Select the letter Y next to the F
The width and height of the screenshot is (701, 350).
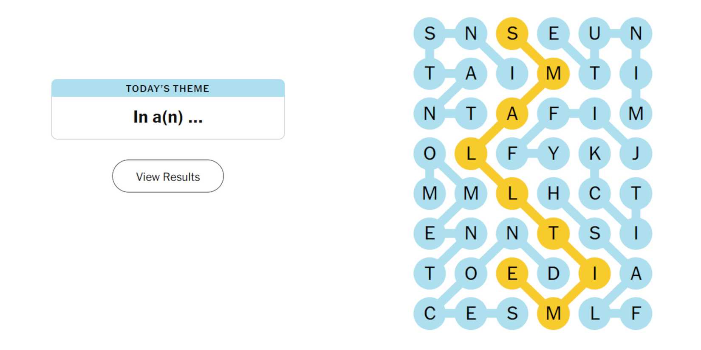[x=554, y=154]
